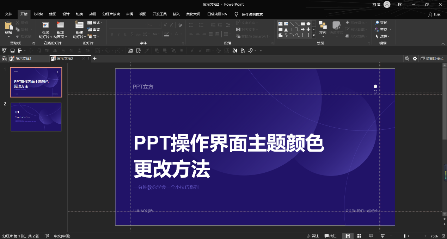Click the zoom in plus button
The height and width of the screenshot is (239, 447).
pos(425,236)
